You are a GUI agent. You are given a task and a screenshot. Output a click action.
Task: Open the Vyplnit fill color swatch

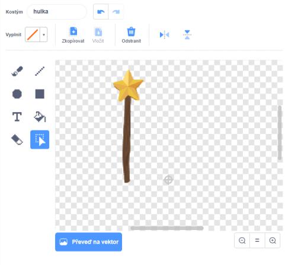coord(33,34)
